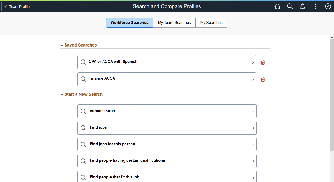Switch to the My Searches tab
Viewport: 334px width, 182px height.
(211, 23)
